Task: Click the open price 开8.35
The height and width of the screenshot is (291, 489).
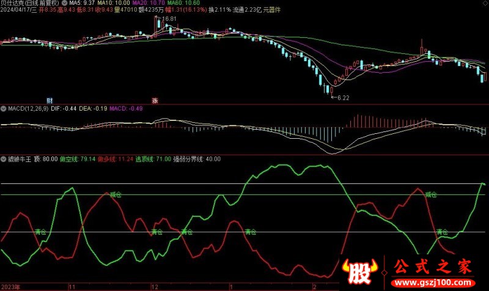Action: pyautogui.click(x=48, y=10)
